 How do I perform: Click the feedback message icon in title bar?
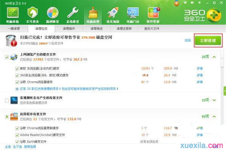192,3
